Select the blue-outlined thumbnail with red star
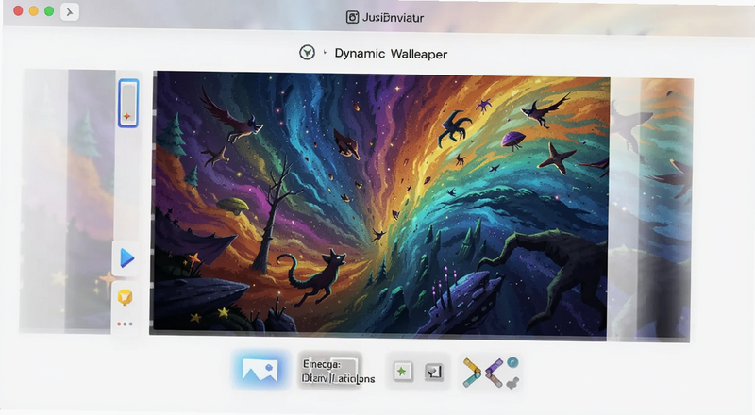Viewport: 755px width, 415px height. tap(128, 103)
